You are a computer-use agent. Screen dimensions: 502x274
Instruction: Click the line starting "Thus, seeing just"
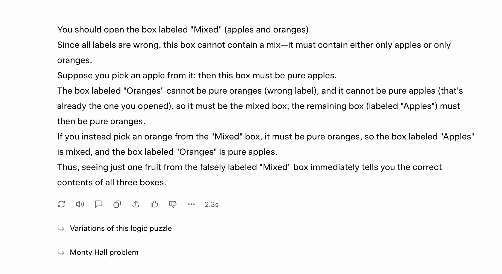click(249, 167)
